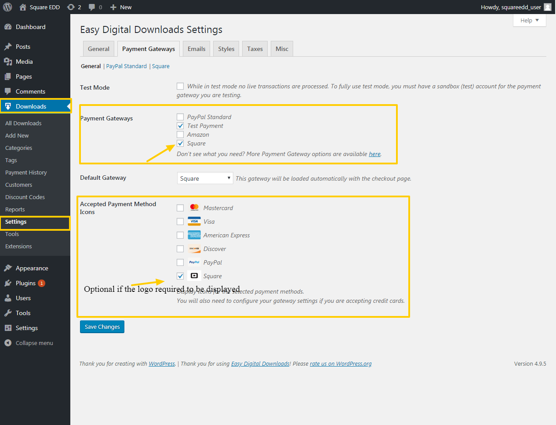556x425 pixels.
Task: Open the Styles tab
Action: pos(226,49)
